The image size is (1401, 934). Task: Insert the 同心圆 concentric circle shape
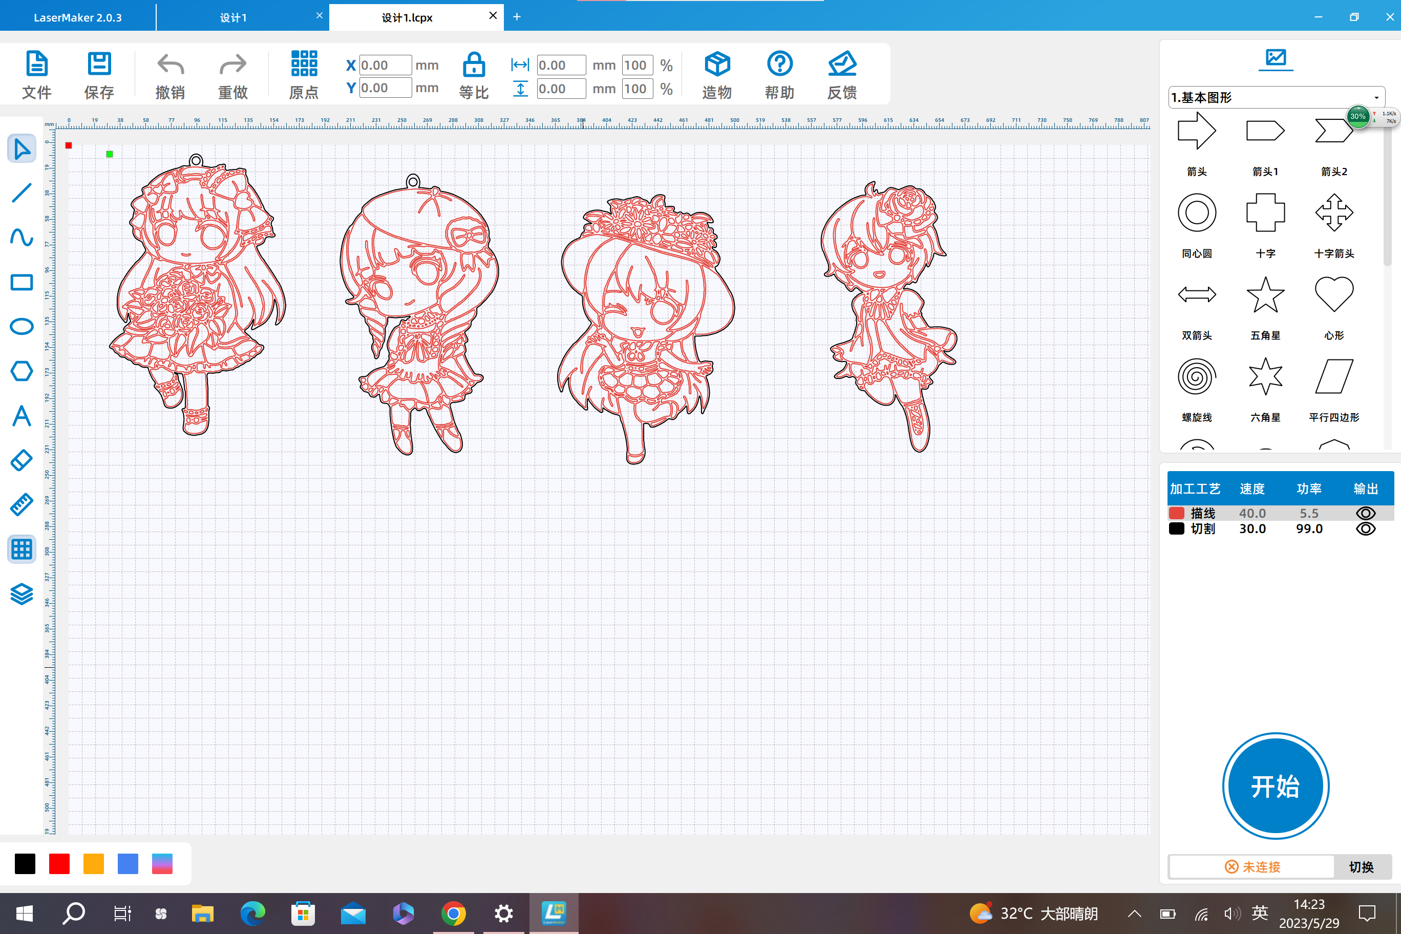[1197, 213]
